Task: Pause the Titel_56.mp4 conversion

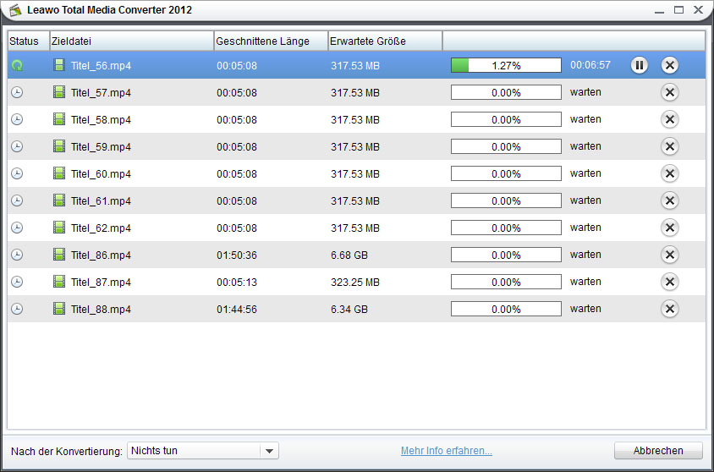Action: pyautogui.click(x=640, y=65)
